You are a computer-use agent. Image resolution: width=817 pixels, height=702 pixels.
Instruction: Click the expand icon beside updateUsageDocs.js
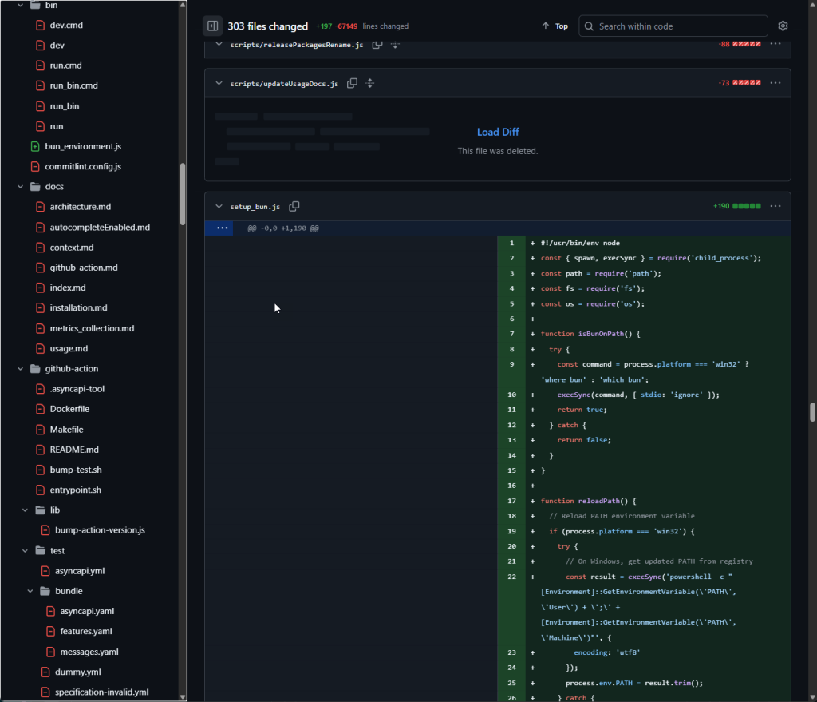point(369,83)
